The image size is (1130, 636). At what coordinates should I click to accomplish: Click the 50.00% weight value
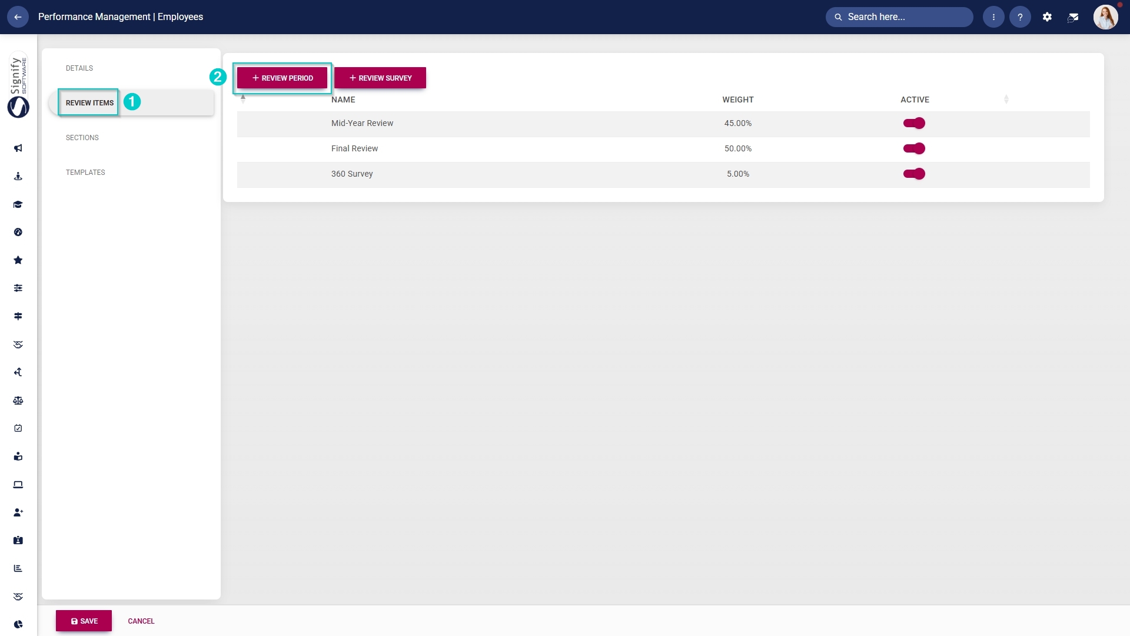pyautogui.click(x=738, y=148)
